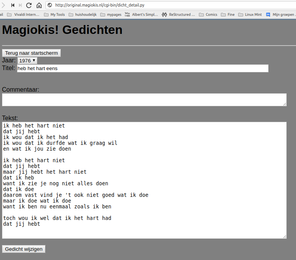296x260 pixels.
Task: Open the Mijn groepen bookmark
Action: coord(281,15)
